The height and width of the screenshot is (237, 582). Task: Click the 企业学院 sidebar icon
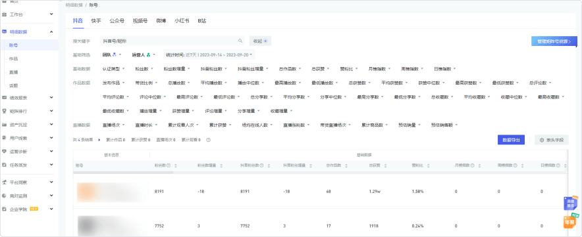point(4,209)
